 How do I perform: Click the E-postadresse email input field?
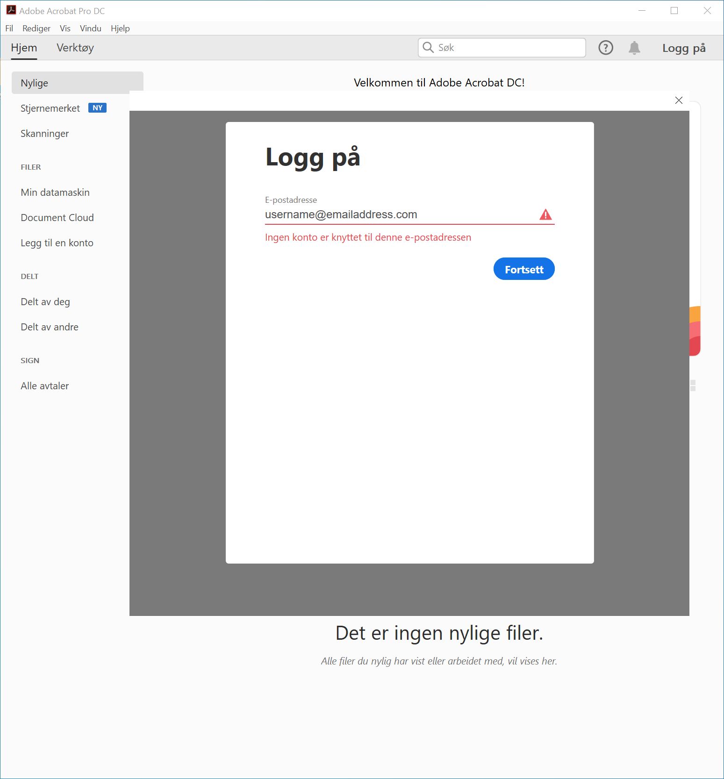pyautogui.click(x=409, y=214)
